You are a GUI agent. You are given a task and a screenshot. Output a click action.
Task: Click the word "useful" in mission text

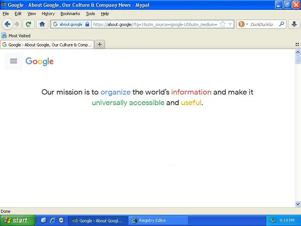coord(191,102)
